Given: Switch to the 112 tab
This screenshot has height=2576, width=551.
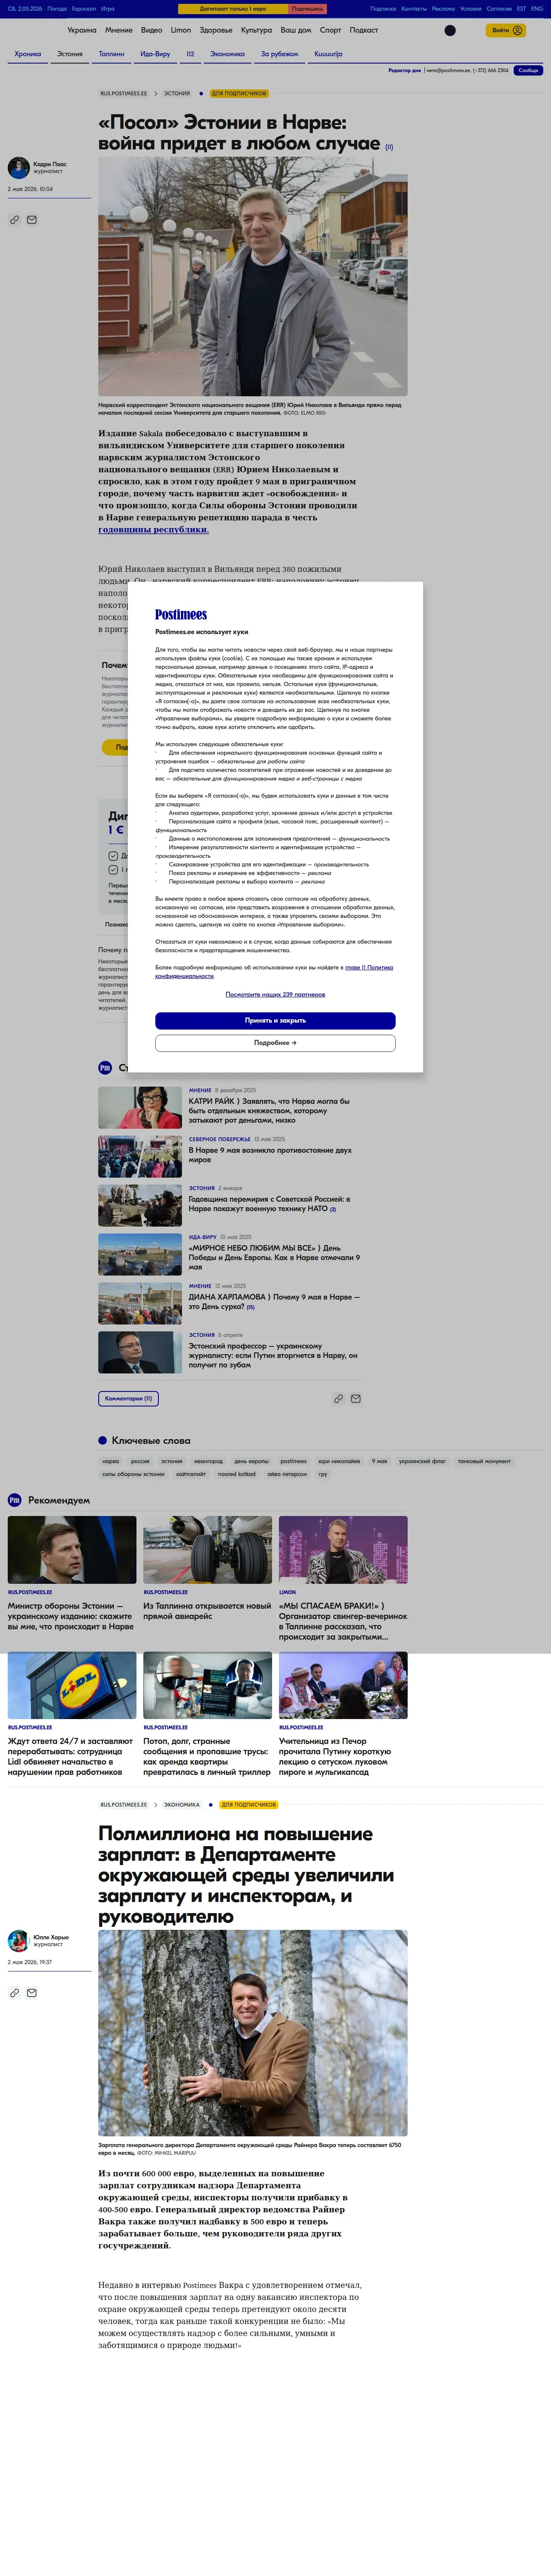Looking at the screenshot, I should pyautogui.click(x=190, y=54).
